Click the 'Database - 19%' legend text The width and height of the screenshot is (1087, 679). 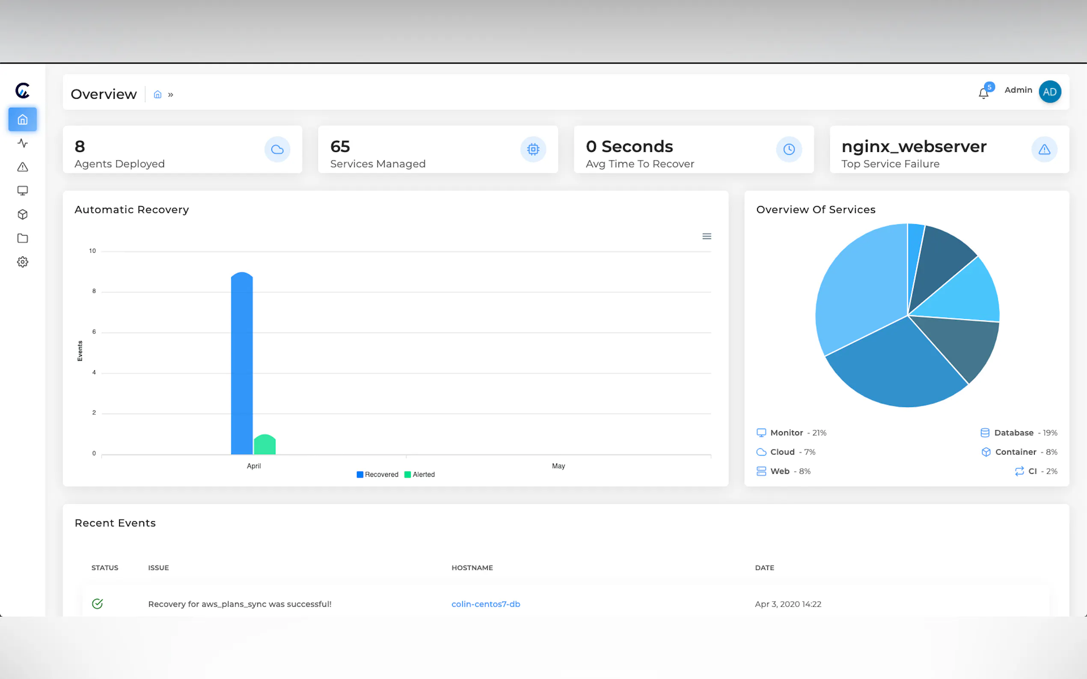1026,433
